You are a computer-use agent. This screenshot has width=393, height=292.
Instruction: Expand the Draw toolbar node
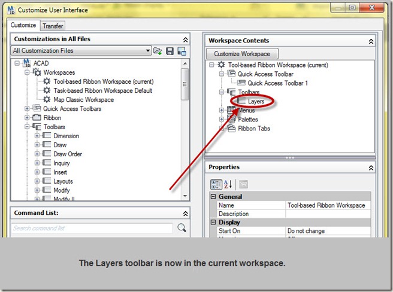tap(37, 145)
